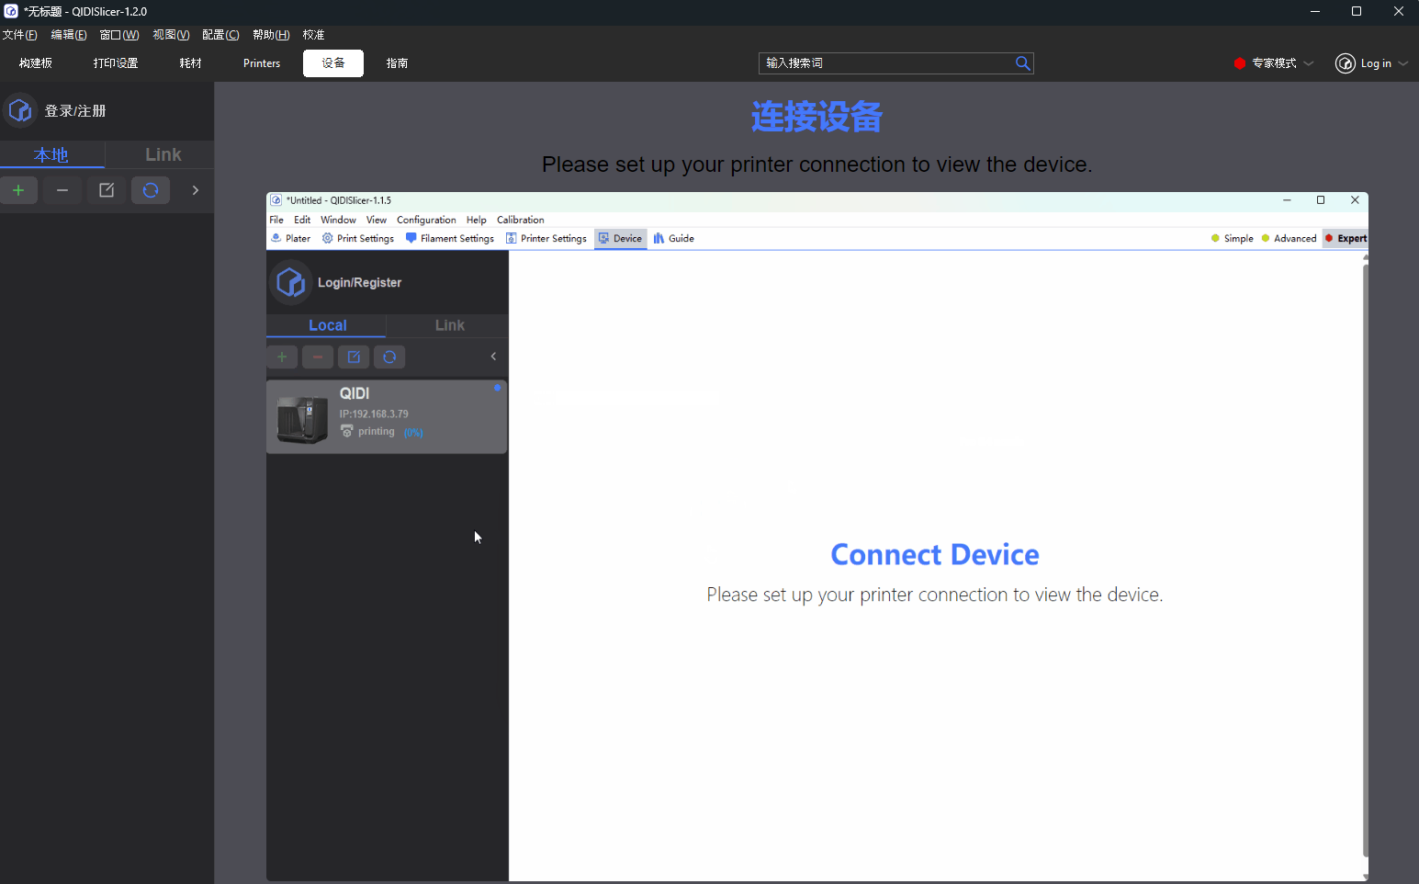
Task: Open the 构建板 tab
Action: pyautogui.click(x=36, y=63)
